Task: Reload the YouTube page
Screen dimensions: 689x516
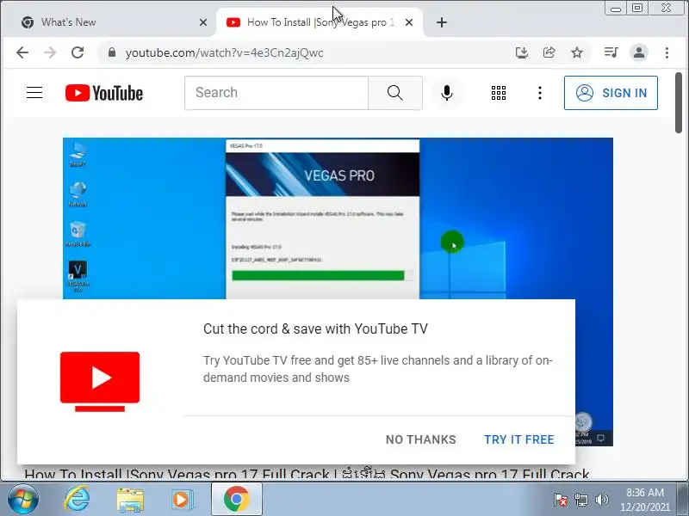Action: click(78, 52)
